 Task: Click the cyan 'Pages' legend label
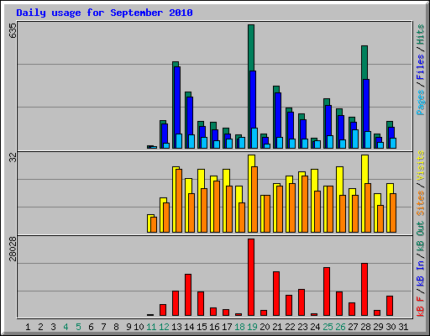[x=421, y=102]
